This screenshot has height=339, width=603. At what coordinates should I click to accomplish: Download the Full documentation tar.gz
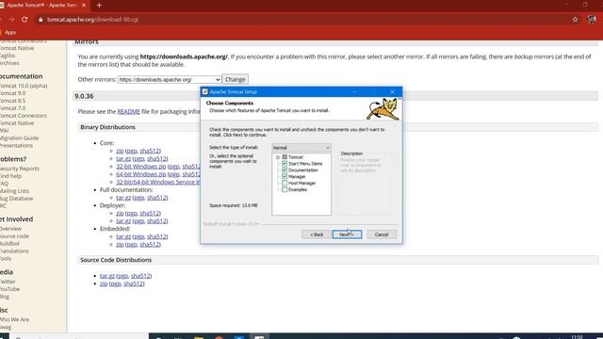pyautogui.click(x=123, y=198)
